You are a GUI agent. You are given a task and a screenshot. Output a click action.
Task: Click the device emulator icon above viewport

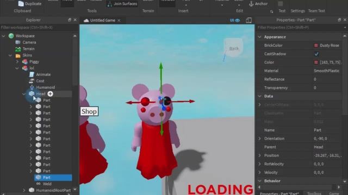coord(248,21)
